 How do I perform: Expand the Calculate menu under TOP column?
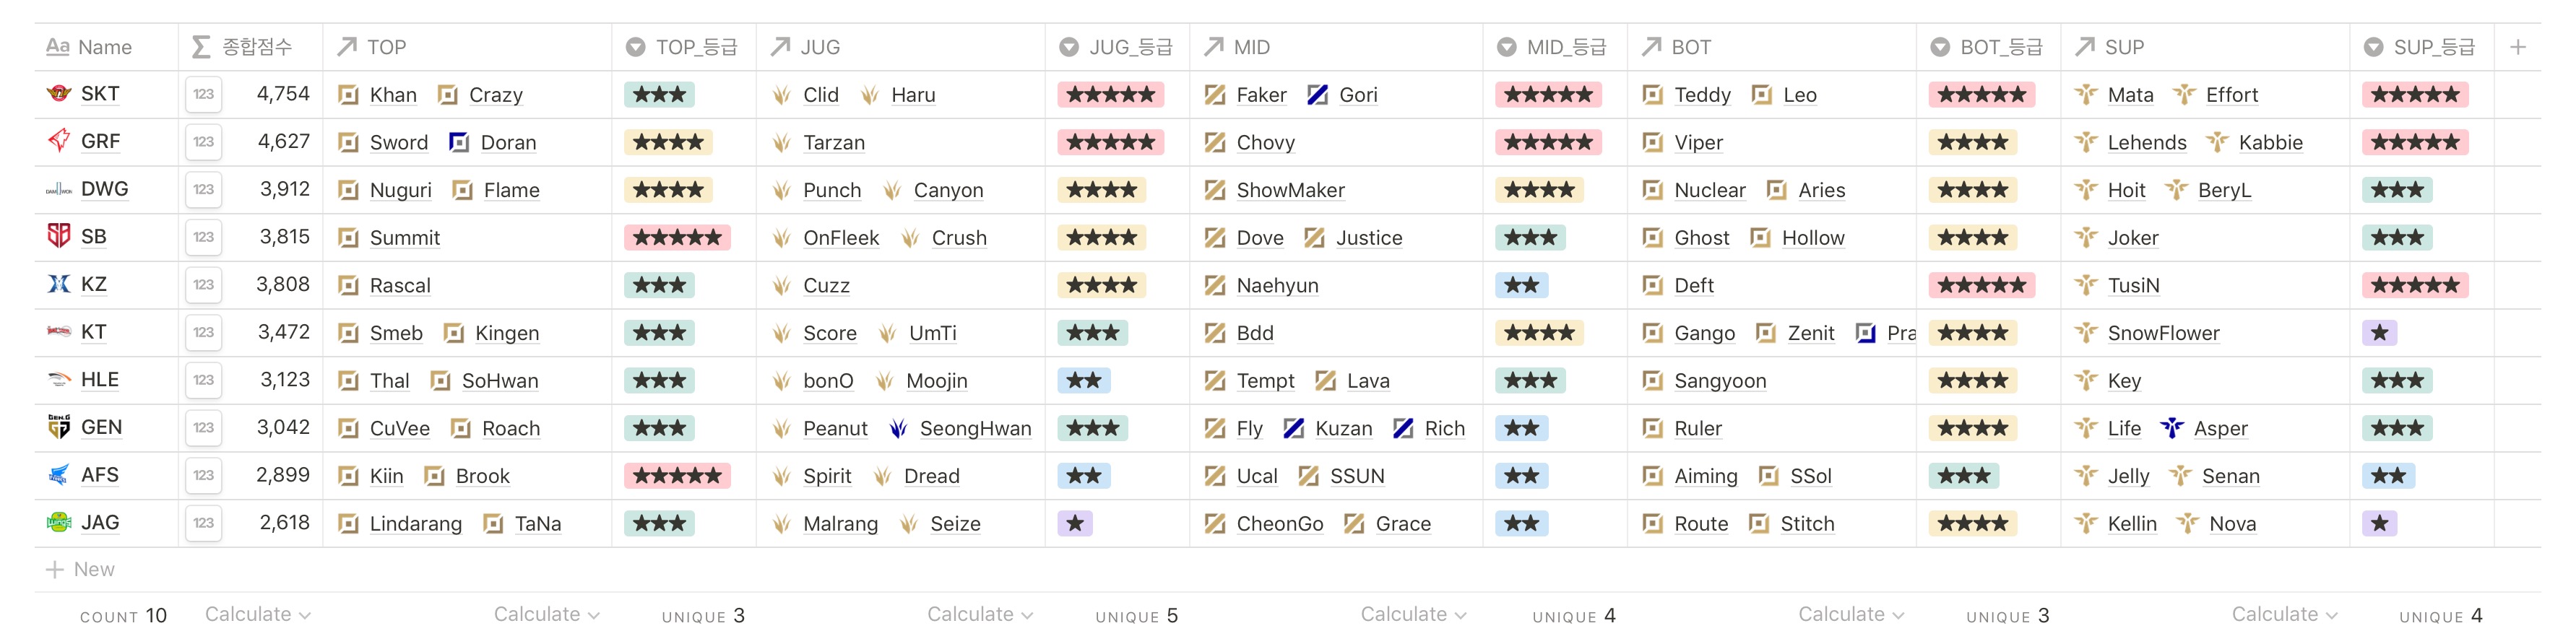pyautogui.click(x=546, y=614)
